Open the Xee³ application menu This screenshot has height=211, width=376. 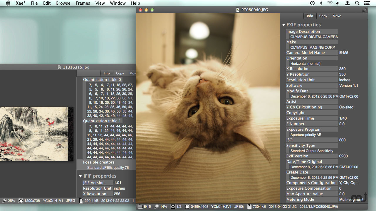20,3
